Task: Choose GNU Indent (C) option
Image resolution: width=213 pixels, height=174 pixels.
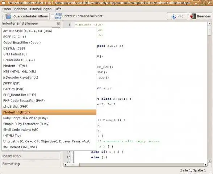Action: point(49,54)
